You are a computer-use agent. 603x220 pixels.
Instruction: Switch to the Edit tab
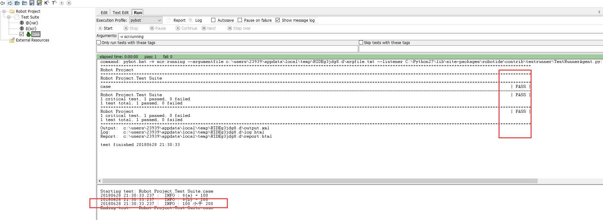[x=104, y=12]
